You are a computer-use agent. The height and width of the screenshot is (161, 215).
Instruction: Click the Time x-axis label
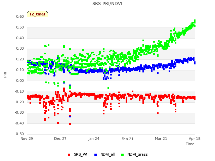click(x=190, y=144)
